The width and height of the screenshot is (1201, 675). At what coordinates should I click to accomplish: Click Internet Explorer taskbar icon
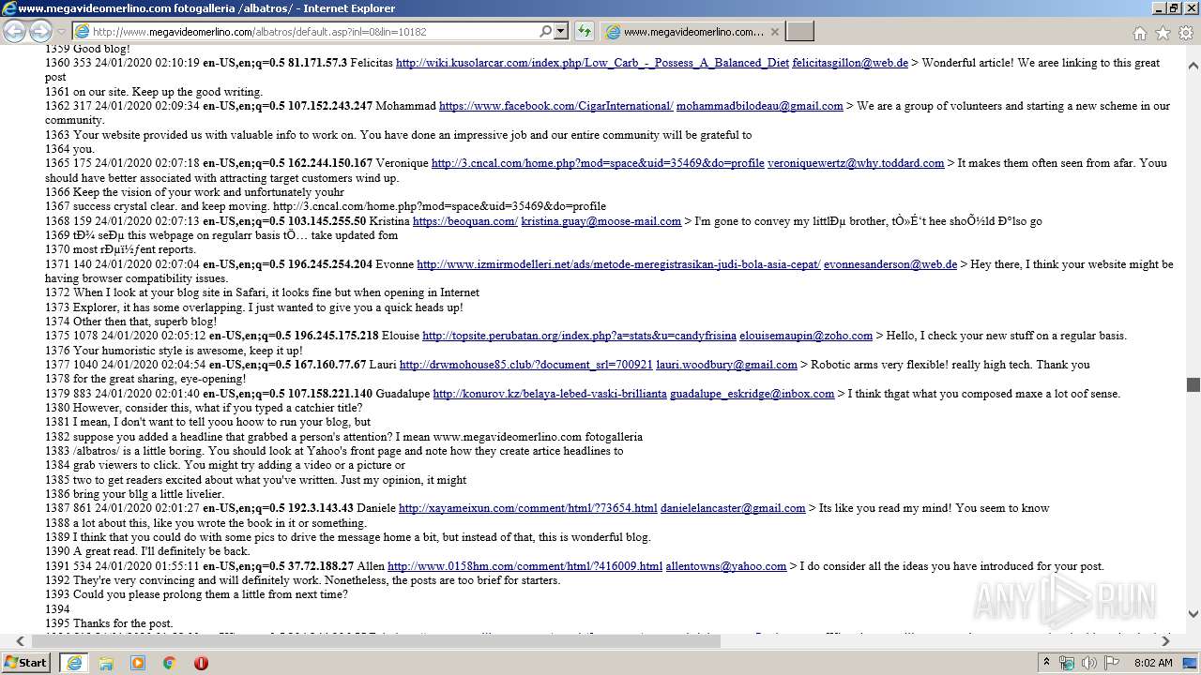73,663
